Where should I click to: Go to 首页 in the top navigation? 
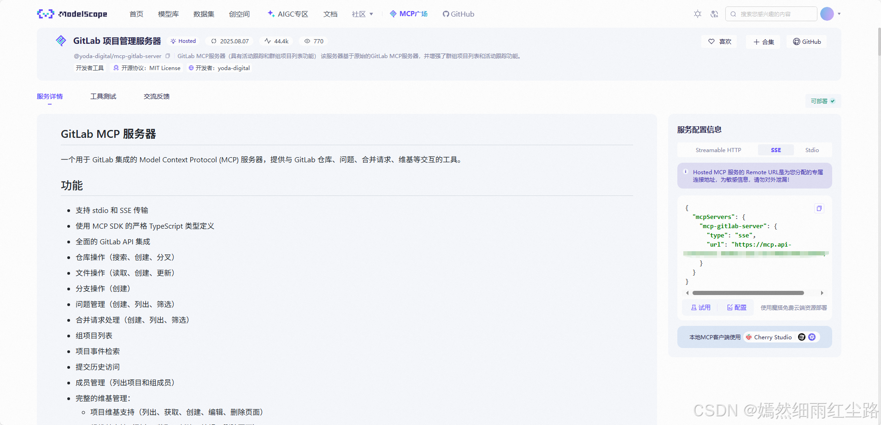136,14
